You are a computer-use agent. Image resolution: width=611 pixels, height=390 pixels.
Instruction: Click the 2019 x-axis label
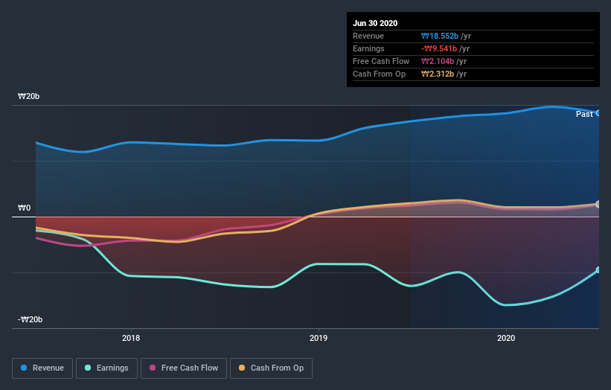click(319, 338)
